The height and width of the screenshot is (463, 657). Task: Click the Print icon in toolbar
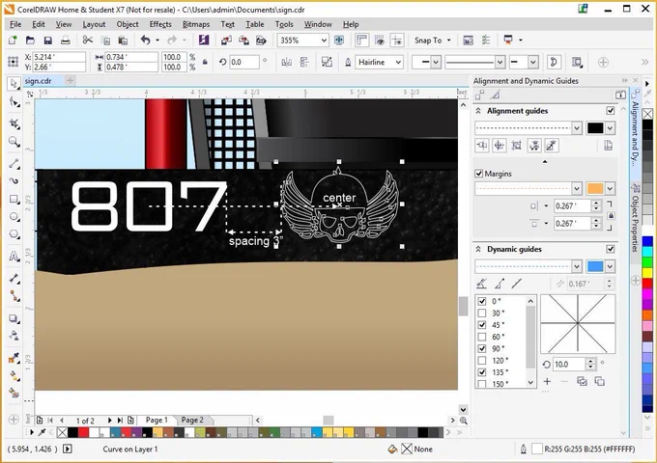(66, 41)
